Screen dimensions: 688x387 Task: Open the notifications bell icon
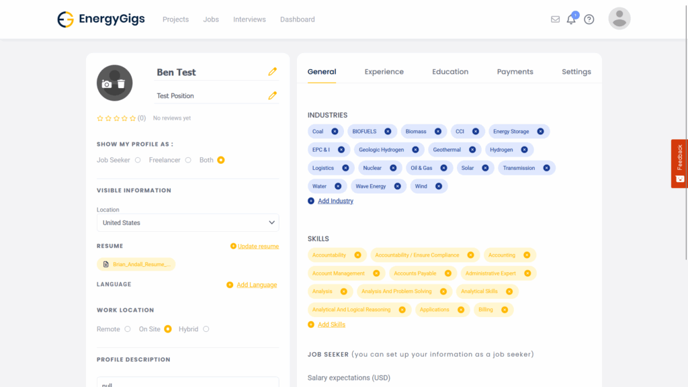571,19
